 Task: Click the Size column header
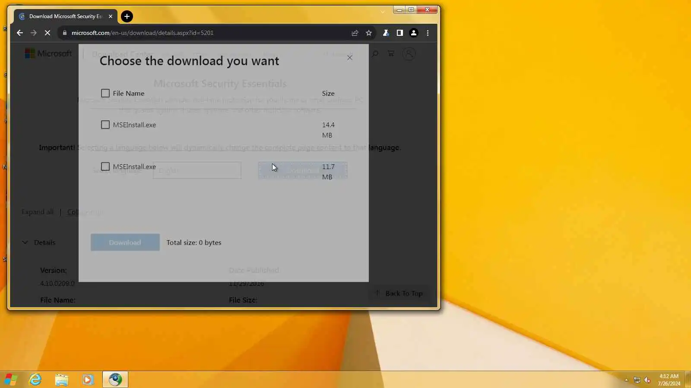pos(328,93)
